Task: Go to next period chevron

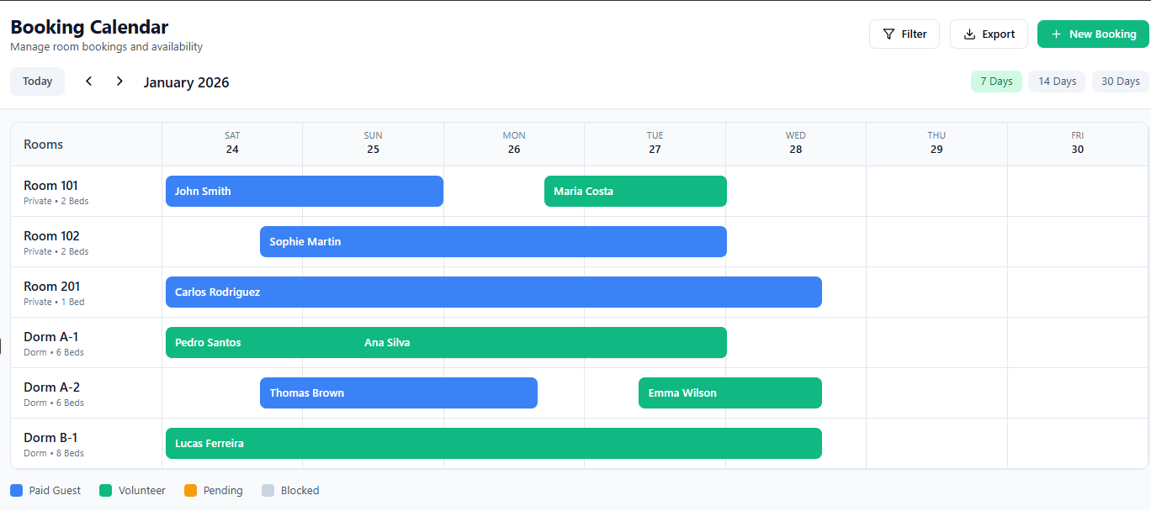Action: (119, 82)
